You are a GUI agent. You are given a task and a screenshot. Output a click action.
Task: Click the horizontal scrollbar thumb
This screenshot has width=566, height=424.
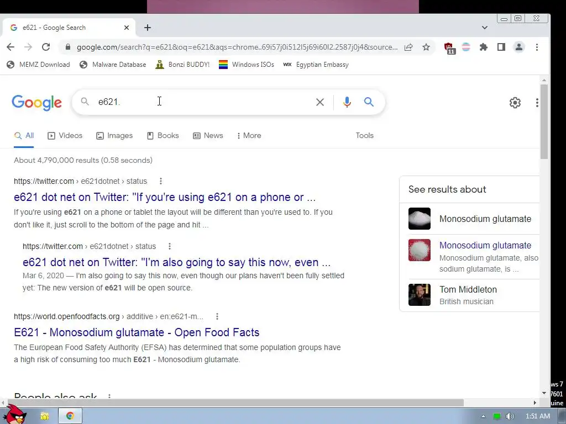coord(235,402)
